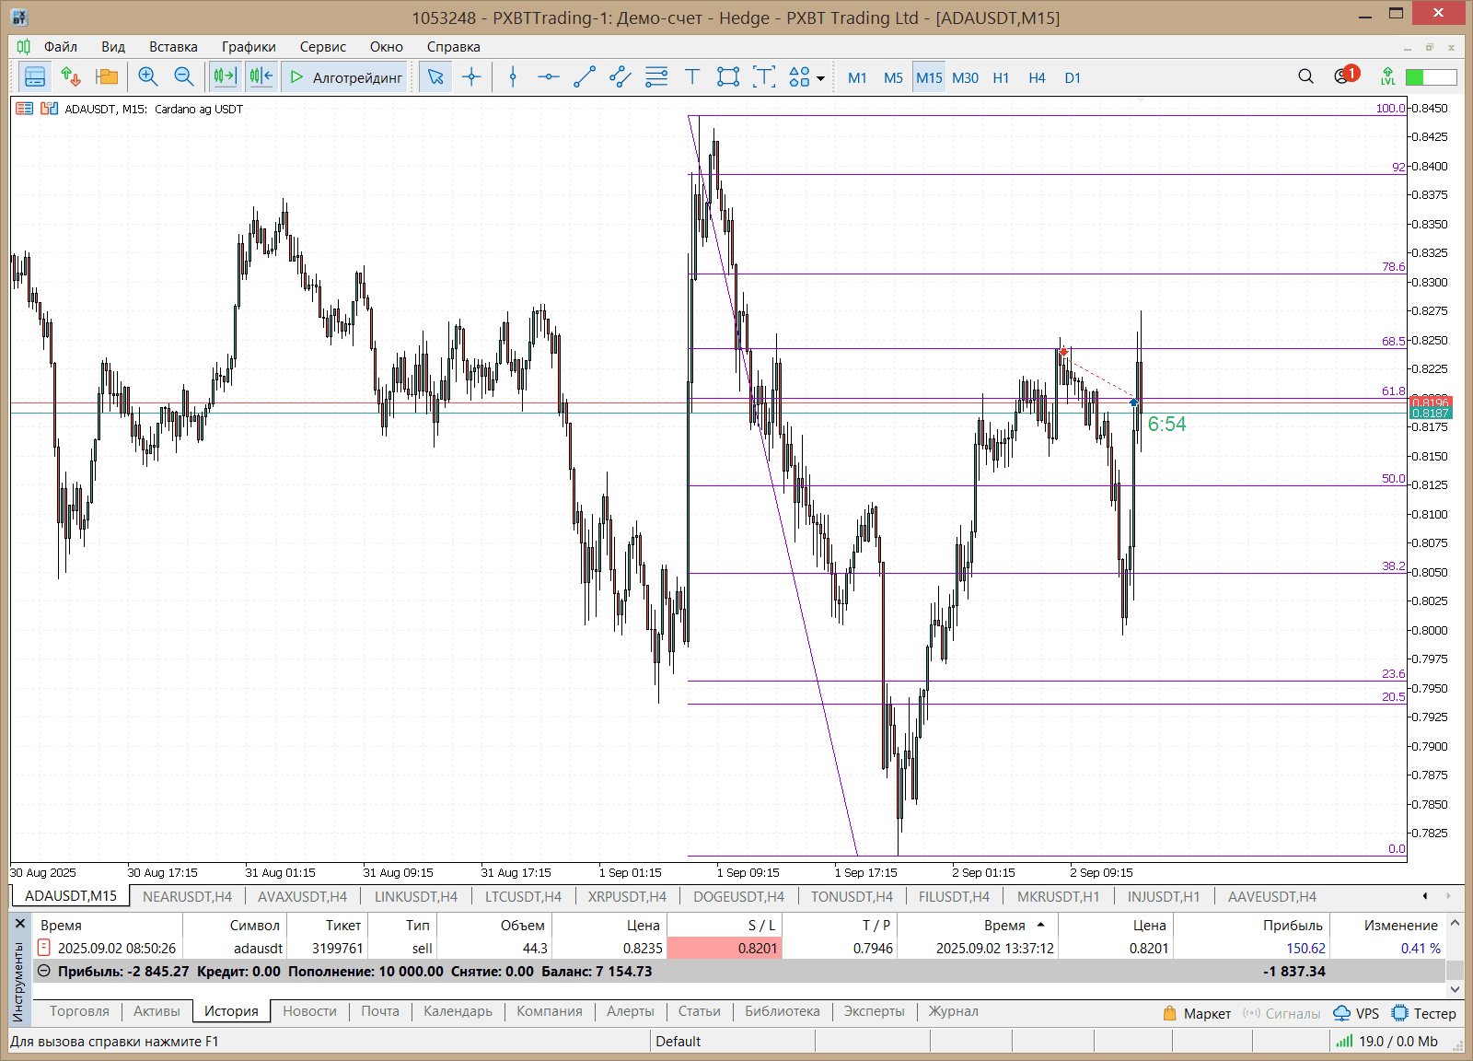Open the Маркет link
Viewport: 1473px width, 1061px height.
tap(1197, 1013)
